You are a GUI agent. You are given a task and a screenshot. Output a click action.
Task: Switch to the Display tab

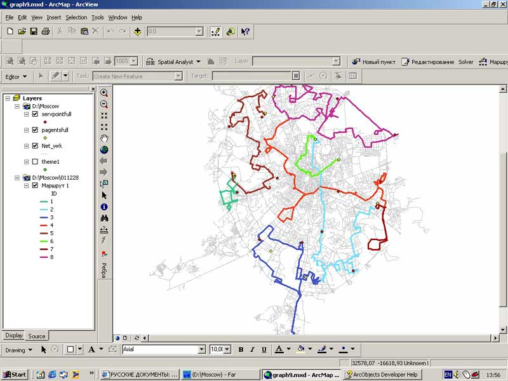click(x=14, y=335)
